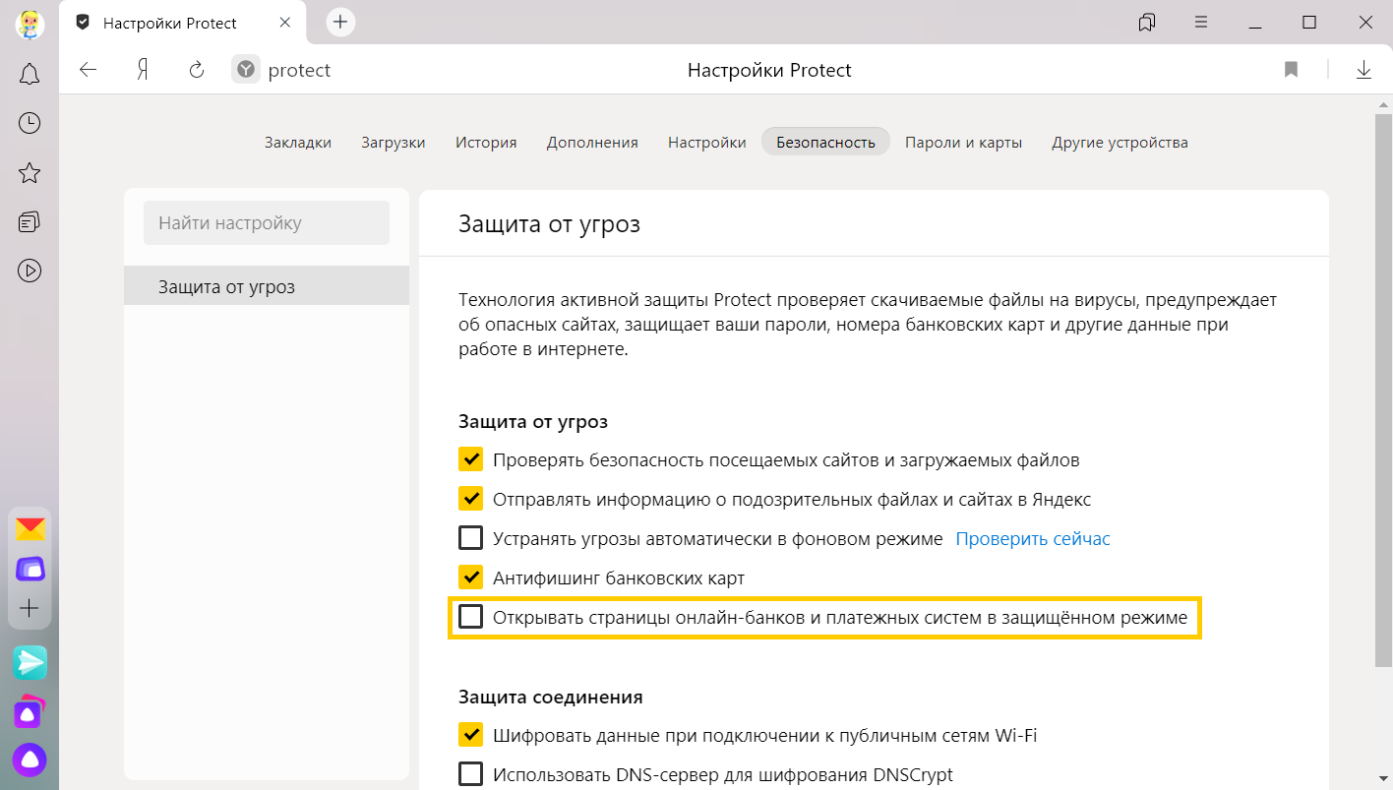1393x790 pixels.
Task: Disable bank card antiphishing
Action: pyautogui.click(x=471, y=577)
